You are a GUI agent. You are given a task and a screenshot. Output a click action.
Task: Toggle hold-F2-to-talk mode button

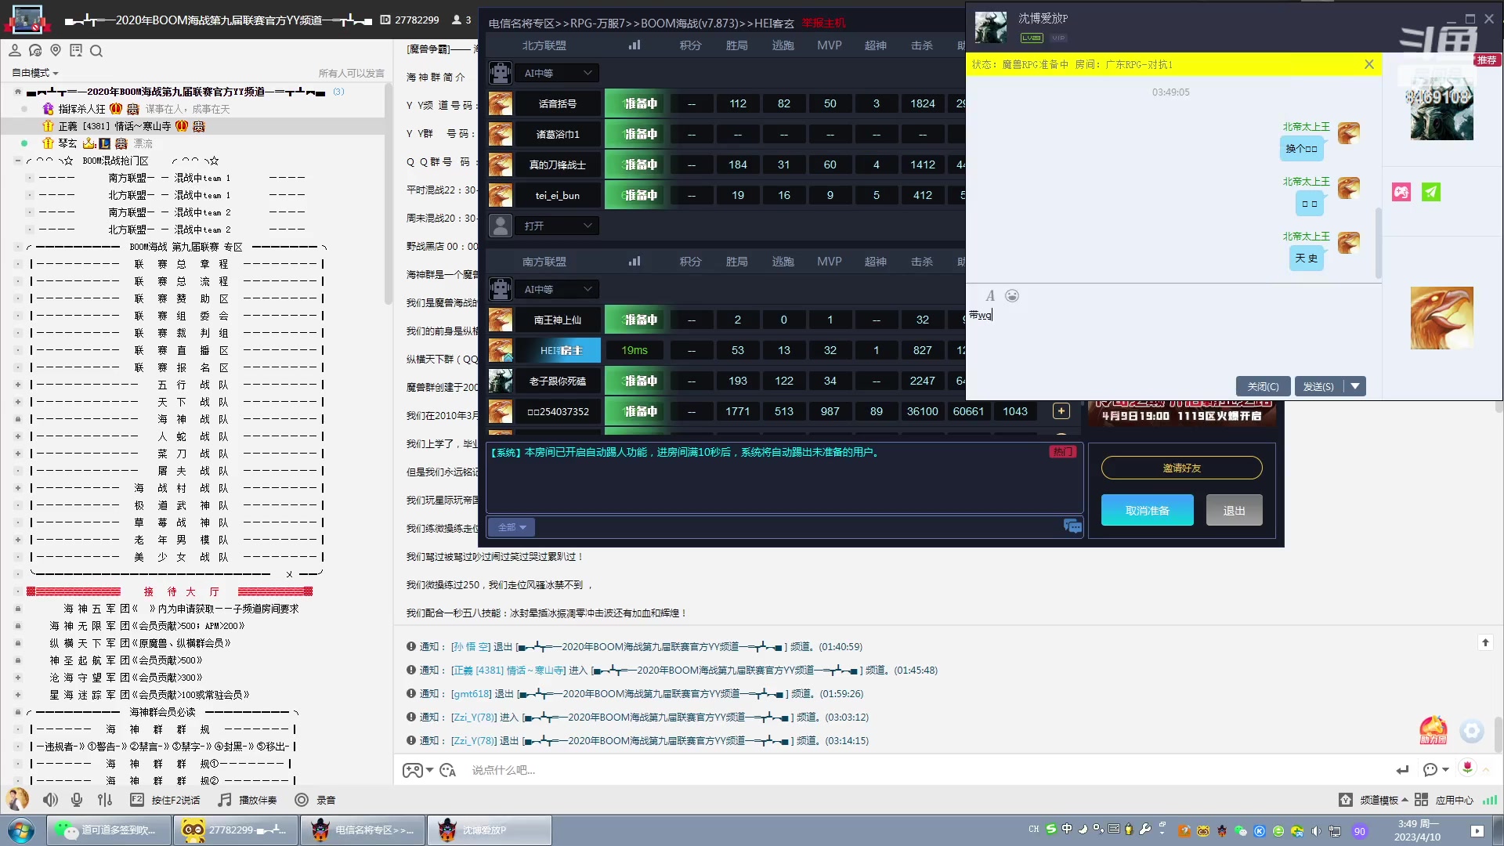(x=164, y=800)
